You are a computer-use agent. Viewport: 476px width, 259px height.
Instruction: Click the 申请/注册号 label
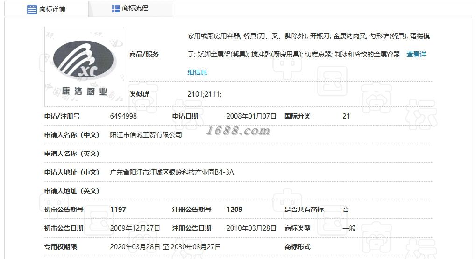62,116
